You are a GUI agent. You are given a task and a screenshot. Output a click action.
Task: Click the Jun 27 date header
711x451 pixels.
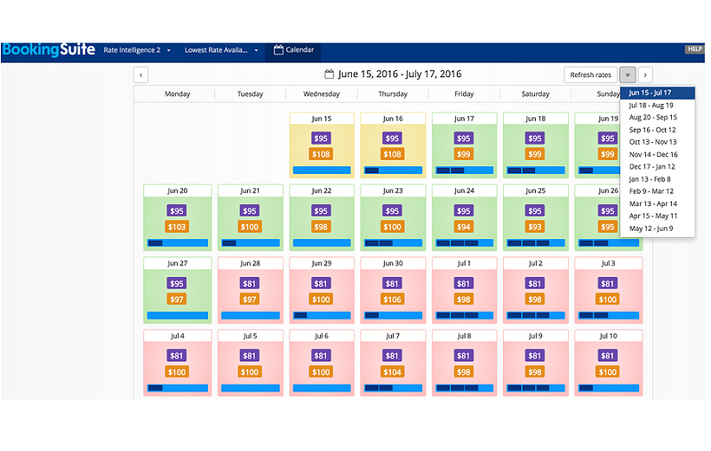click(178, 264)
